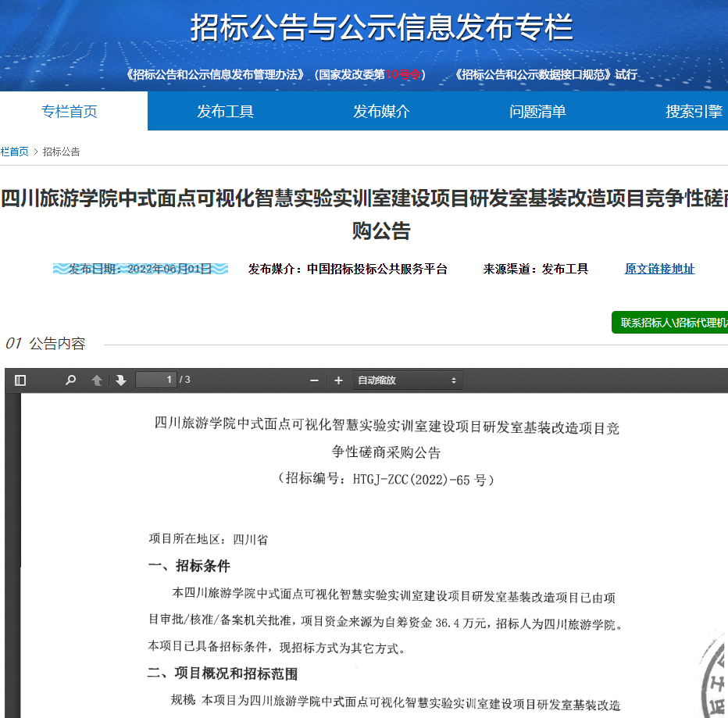Go to 栏首页 breadcrumb link

tap(14, 152)
